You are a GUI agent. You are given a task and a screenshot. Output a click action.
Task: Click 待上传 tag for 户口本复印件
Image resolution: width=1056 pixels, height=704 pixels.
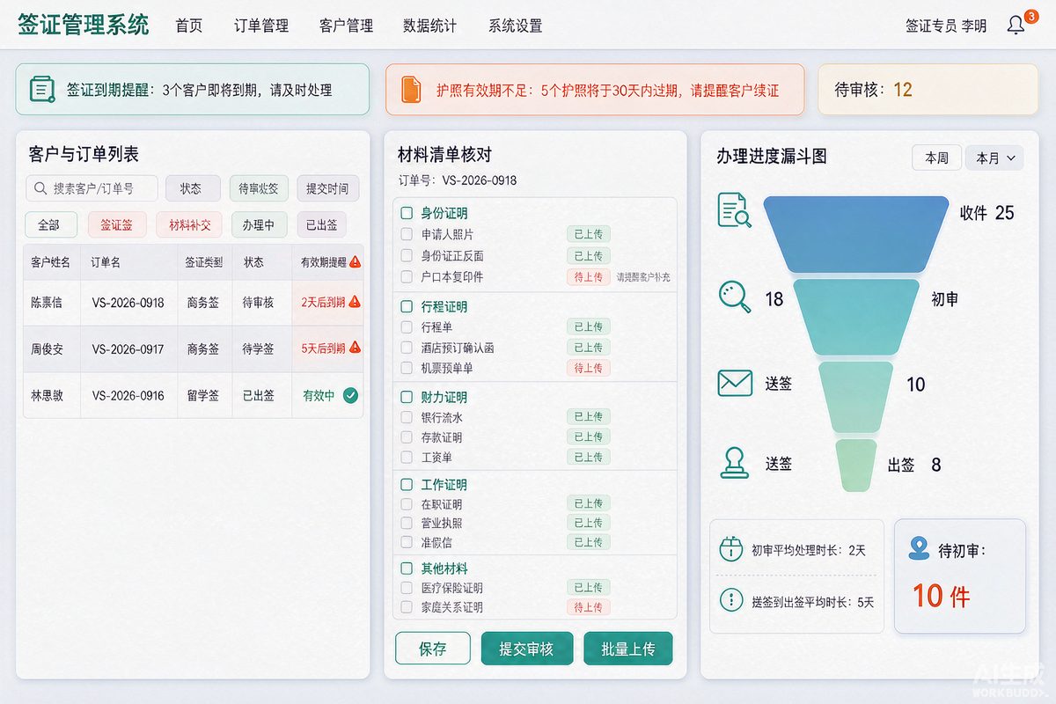pyautogui.click(x=589, y=276)
